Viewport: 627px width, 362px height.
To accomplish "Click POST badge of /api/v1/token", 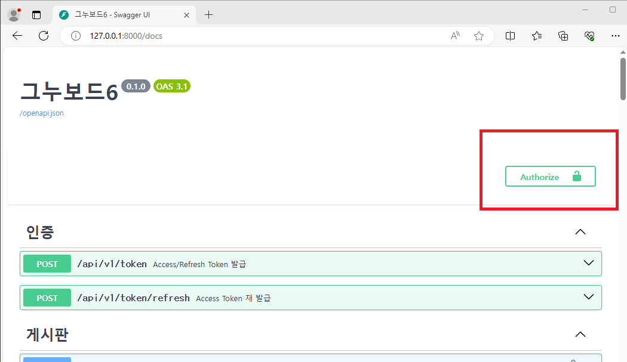I will [47, 264].
